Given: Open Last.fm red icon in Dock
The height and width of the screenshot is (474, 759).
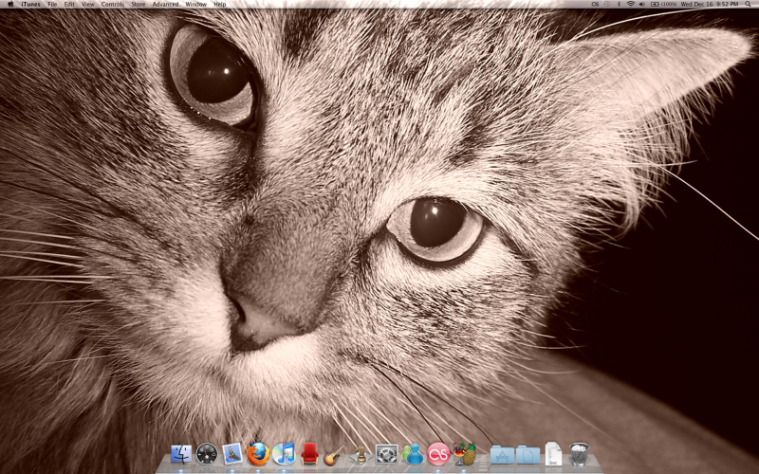Looking at the screenshot, I should [x=438, y=455].
